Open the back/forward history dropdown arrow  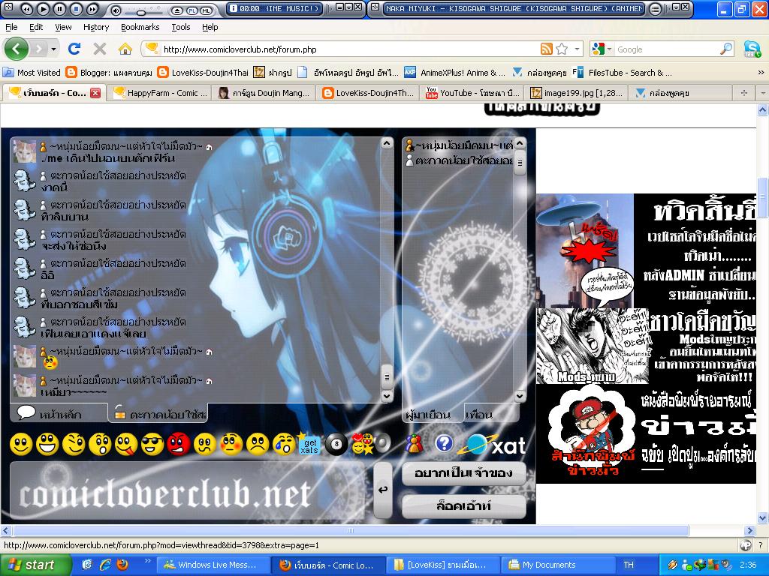pyautogui.click(x=53, y=49)
